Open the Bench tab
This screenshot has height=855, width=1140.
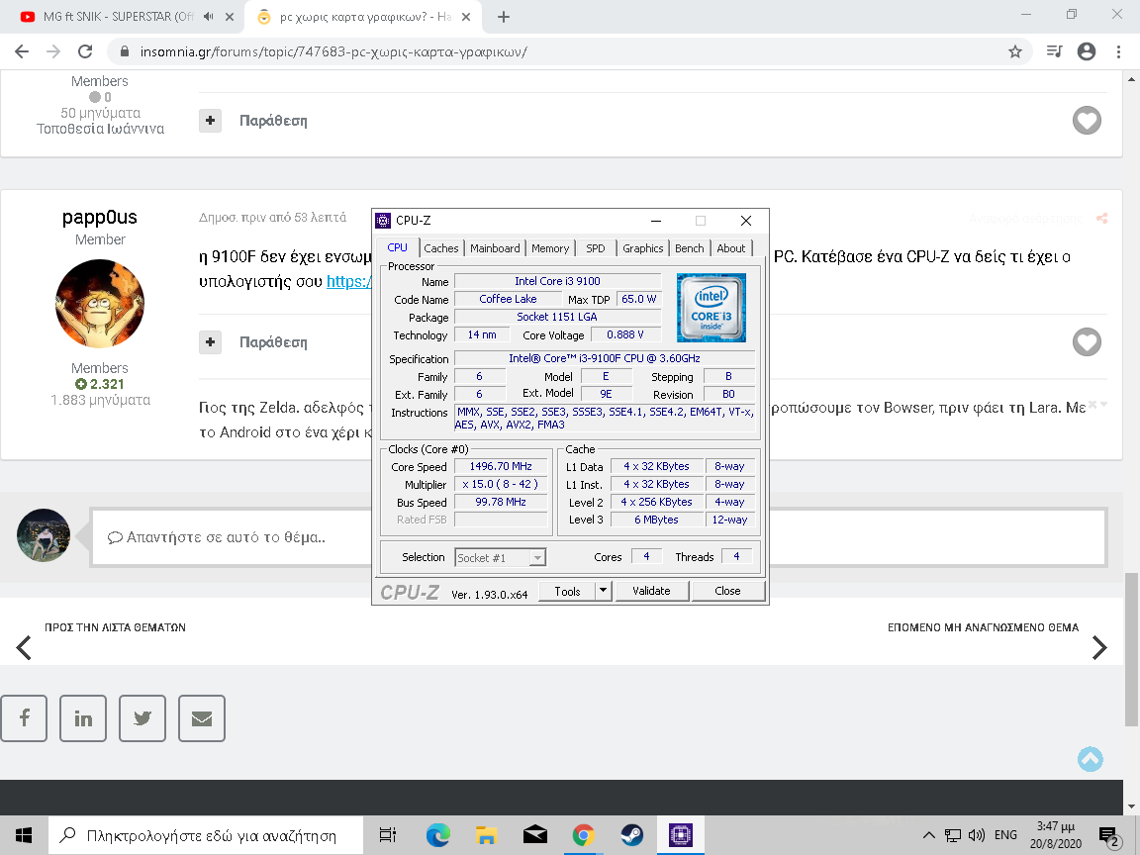tap(689, 248)
